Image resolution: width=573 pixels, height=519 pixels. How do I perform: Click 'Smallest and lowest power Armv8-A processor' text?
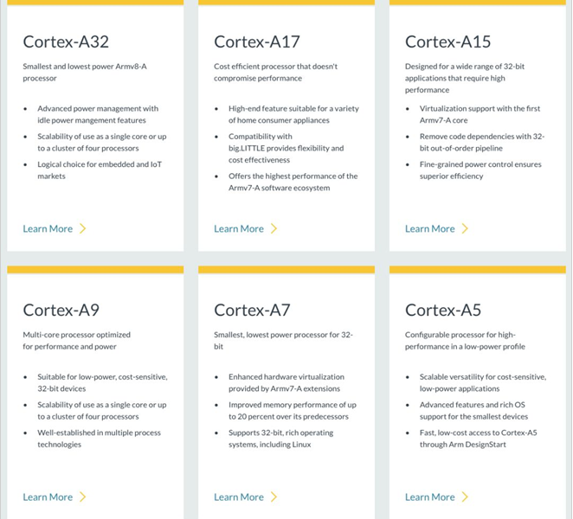(85, 73)
